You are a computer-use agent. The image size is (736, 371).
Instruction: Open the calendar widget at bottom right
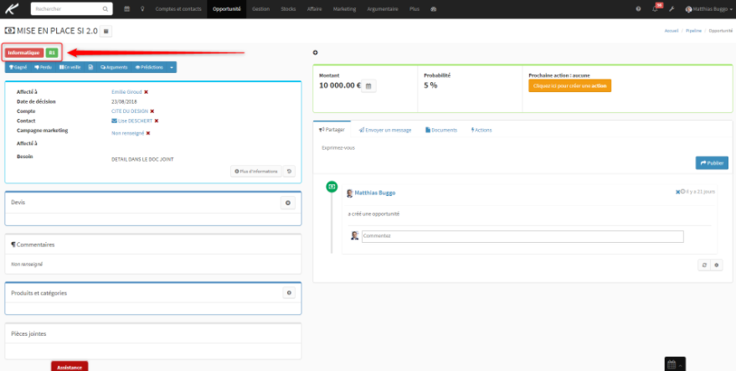coord(676,364)
